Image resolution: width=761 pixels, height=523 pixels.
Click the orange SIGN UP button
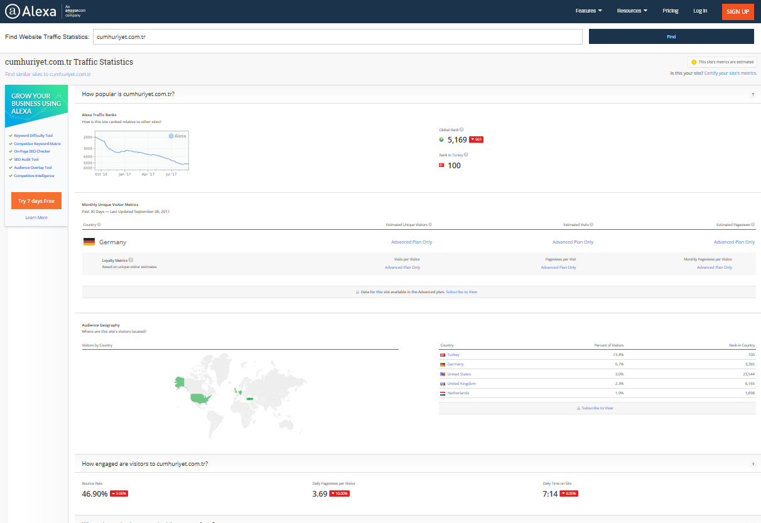(x=738, y=11)
